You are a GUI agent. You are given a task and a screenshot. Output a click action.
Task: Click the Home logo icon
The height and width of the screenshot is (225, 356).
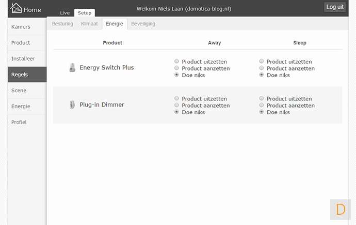[17, 9]
